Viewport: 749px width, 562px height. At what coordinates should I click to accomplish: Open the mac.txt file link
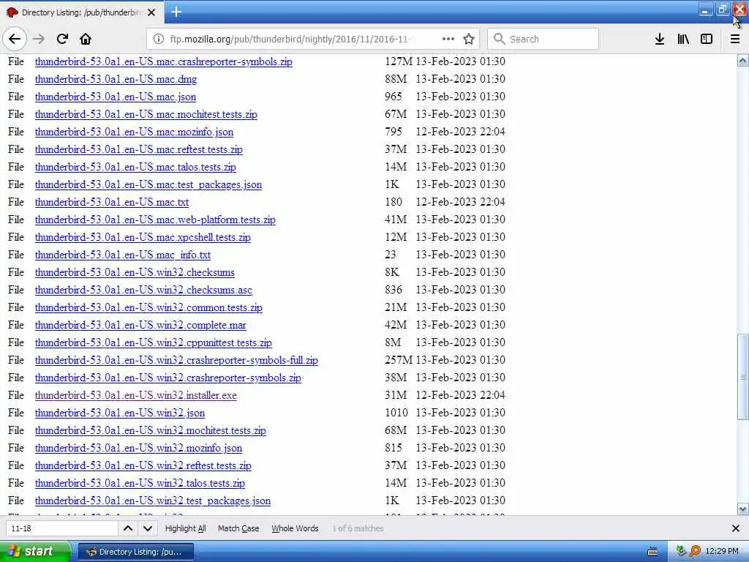[x=112, y=202]
